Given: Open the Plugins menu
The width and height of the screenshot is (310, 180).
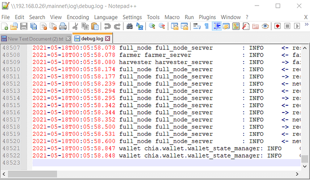Looking at the screenshot, I should (207, 17).
